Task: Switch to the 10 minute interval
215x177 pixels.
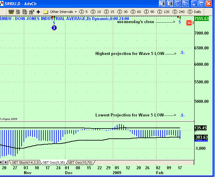Action: pyautogui.click(x=96, y=12)
